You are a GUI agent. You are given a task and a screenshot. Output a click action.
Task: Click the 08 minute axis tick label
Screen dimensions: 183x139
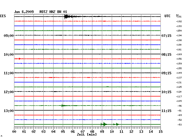(92, 132)
